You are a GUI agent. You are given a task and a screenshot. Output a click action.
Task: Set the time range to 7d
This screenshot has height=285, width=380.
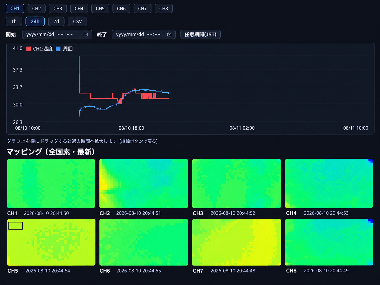point(56,22)
